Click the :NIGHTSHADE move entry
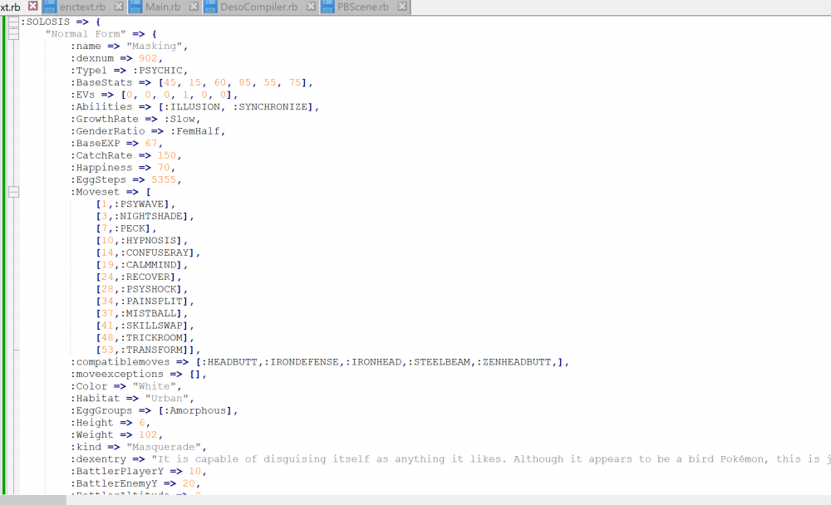This screenshot has height=505, width=831. tap(145, 216)
